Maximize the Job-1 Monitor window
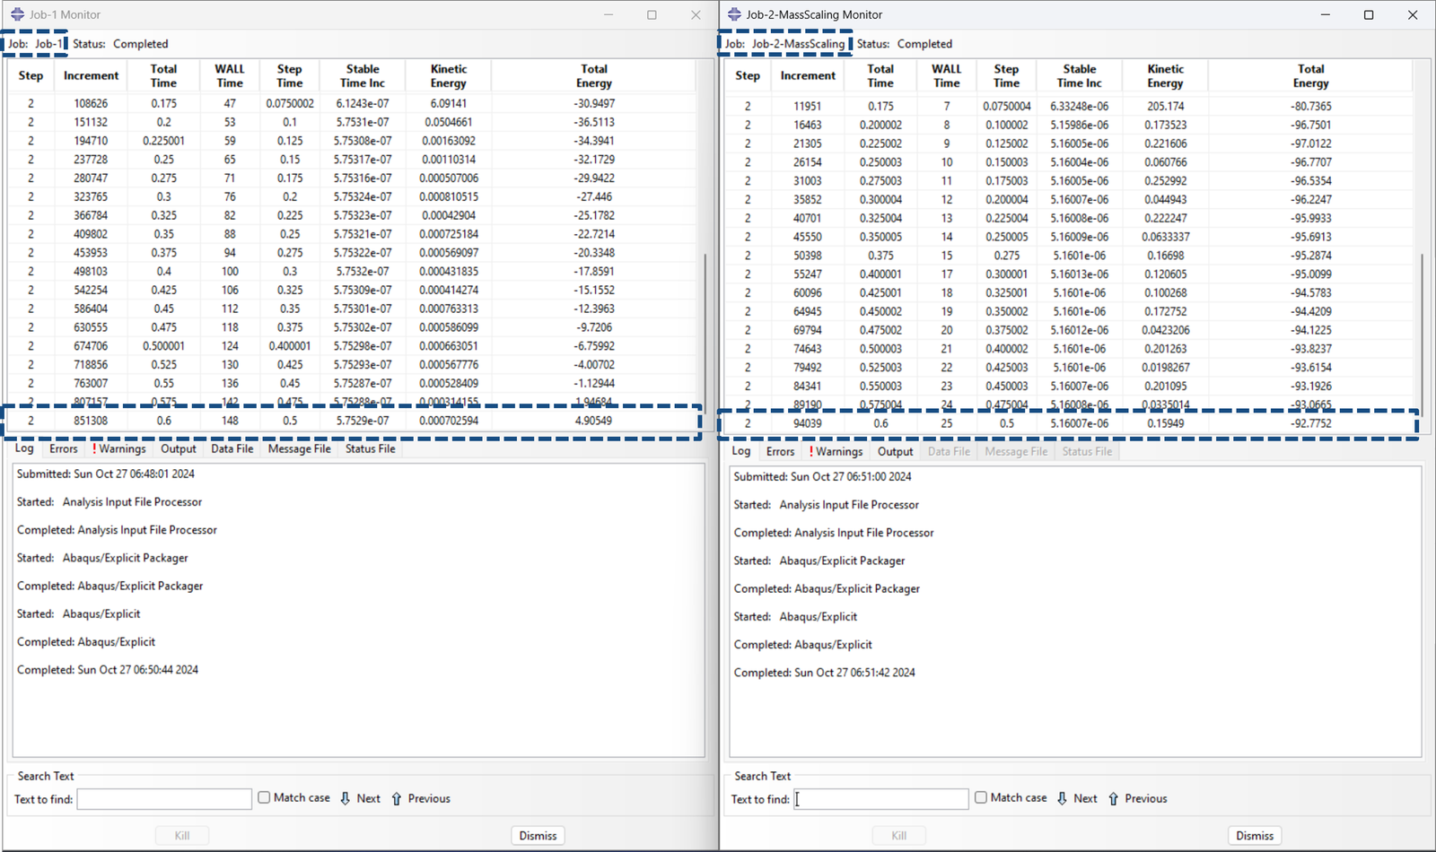 click(652, 14)
